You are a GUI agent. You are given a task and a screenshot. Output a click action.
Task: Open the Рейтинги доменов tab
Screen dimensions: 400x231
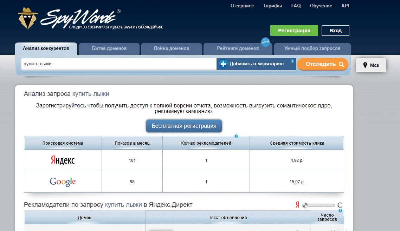point(238,48)
